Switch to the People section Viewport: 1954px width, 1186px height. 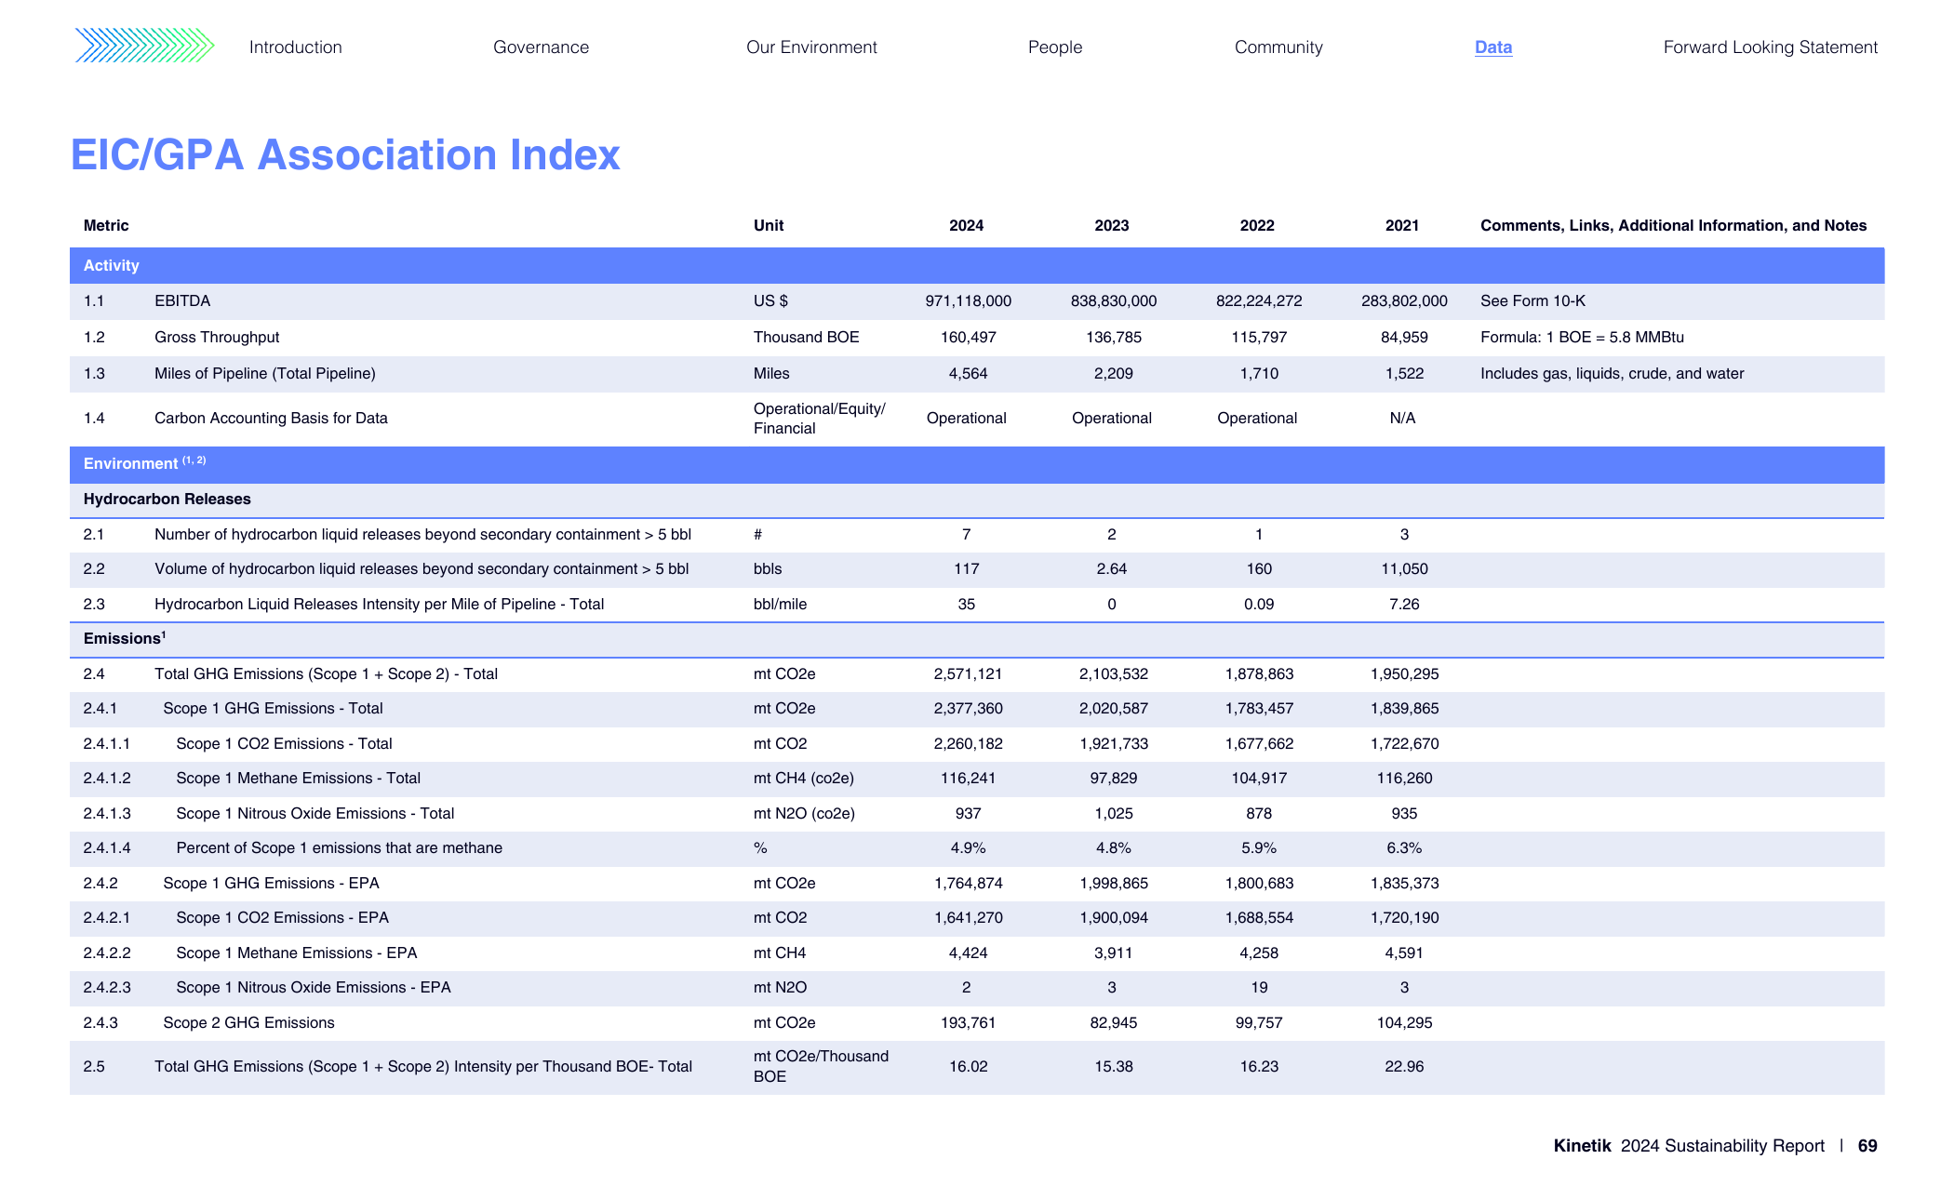pos(1055,47)
